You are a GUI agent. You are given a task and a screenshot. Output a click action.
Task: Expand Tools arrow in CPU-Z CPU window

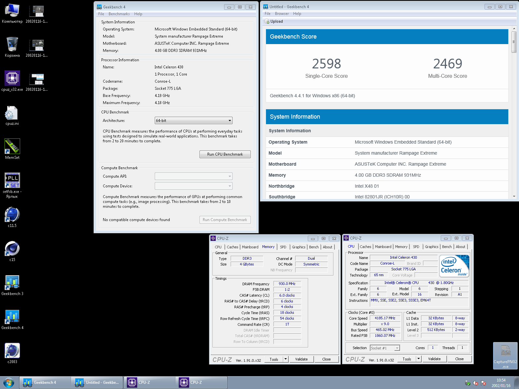(418, 359)
